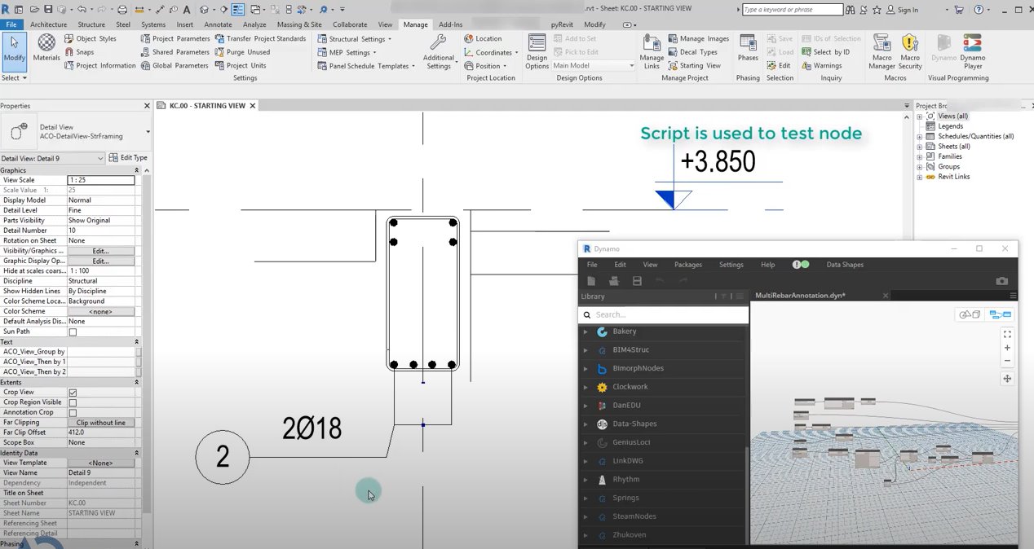The width and height of the screenshot is (1034, 549).
Task: Click Save icon in Revit quick access toolbar
Action: click(x=49, y=10)
